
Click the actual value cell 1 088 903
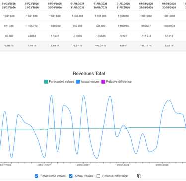169,26
